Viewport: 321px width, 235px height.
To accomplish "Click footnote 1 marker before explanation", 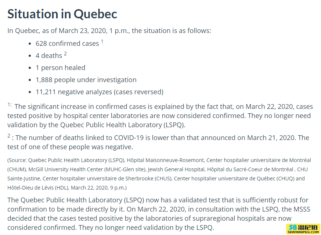I will 10,105.
